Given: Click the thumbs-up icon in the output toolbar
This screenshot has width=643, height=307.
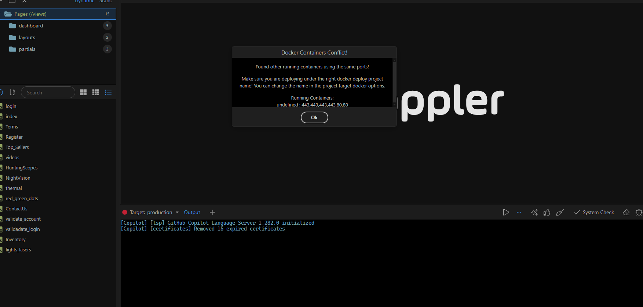Looking at the screenshot, I should (547, 212).
